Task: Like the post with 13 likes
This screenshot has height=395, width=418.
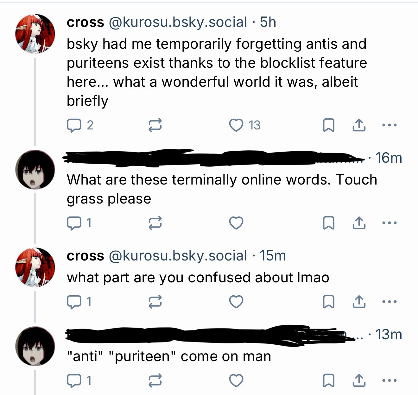Action: 236,125
